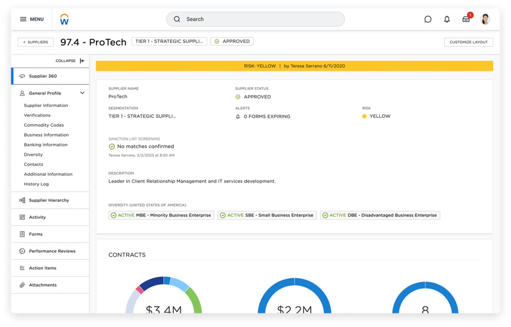
Task: Expand the Tier 1 Strategic Supplier tag
Action: (169, 41)
